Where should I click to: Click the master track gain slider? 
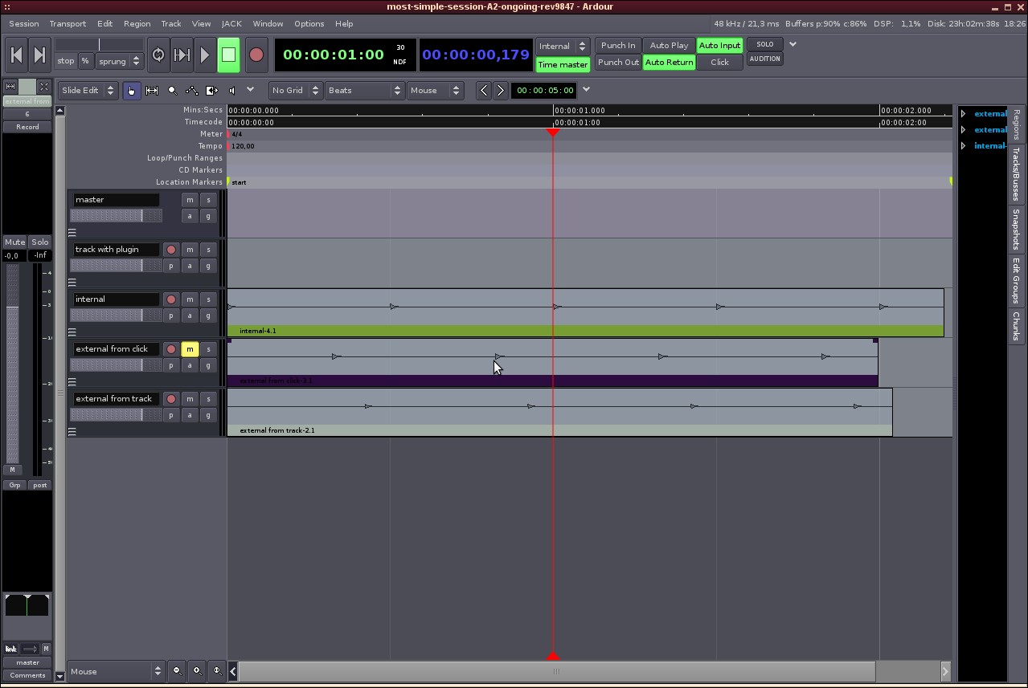116,216
